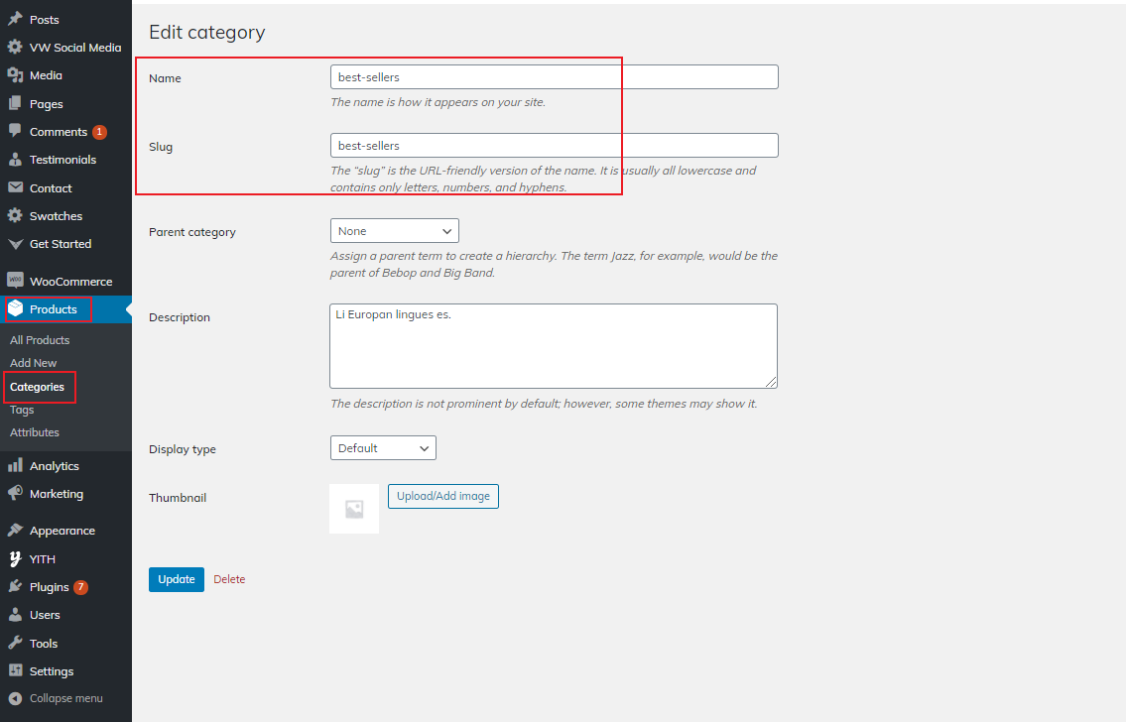This screenshot has width=1126, height=722.
Task: Go to All Products submenu
Action: [40, 340]
